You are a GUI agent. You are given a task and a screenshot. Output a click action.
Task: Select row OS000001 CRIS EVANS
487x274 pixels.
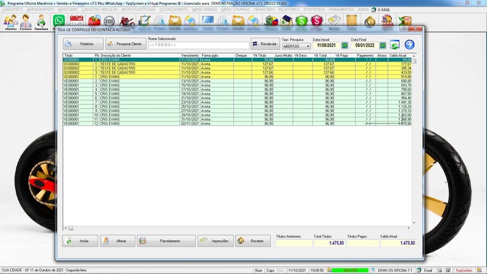(237, 60)
